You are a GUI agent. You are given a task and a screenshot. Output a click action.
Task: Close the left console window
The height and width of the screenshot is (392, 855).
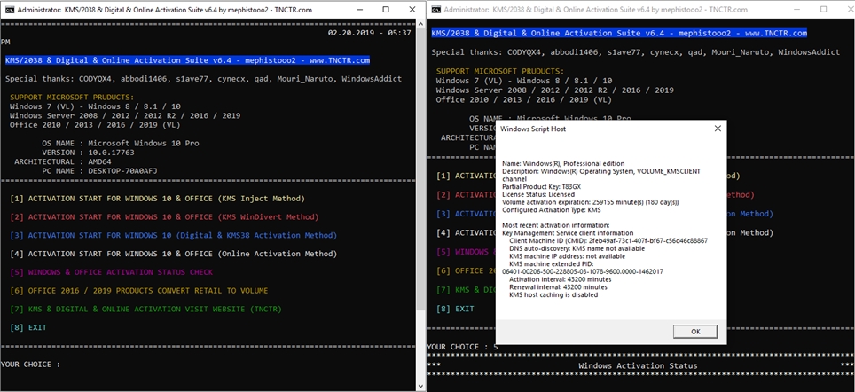[x=412, y=9]
